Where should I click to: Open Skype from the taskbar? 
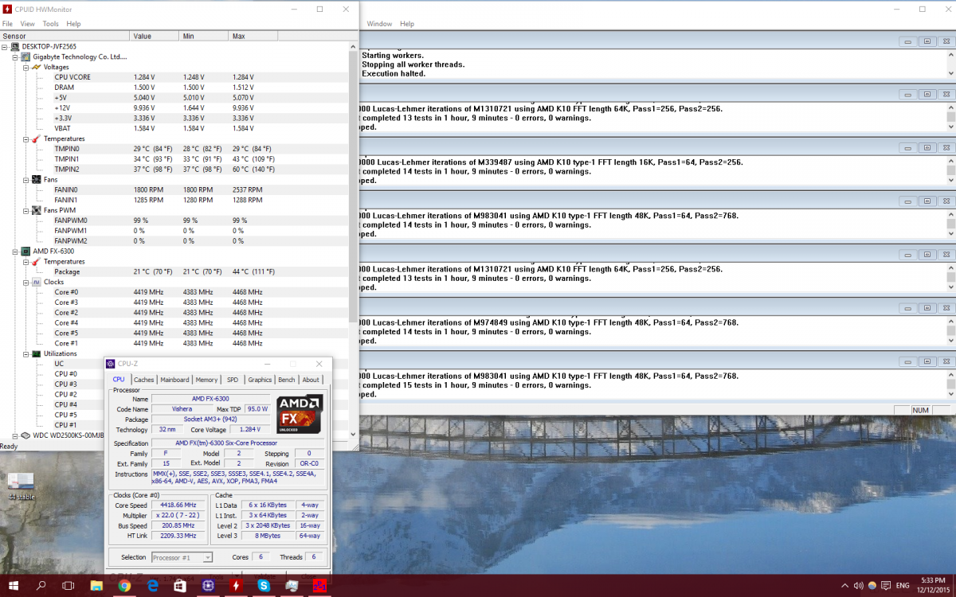264,586
